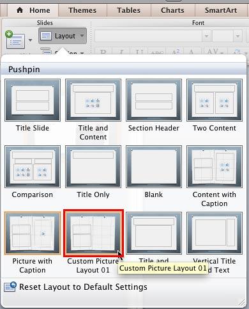Open the Tables ribbon tab
This screenshot has width=249, height=309.
(129, 10)
